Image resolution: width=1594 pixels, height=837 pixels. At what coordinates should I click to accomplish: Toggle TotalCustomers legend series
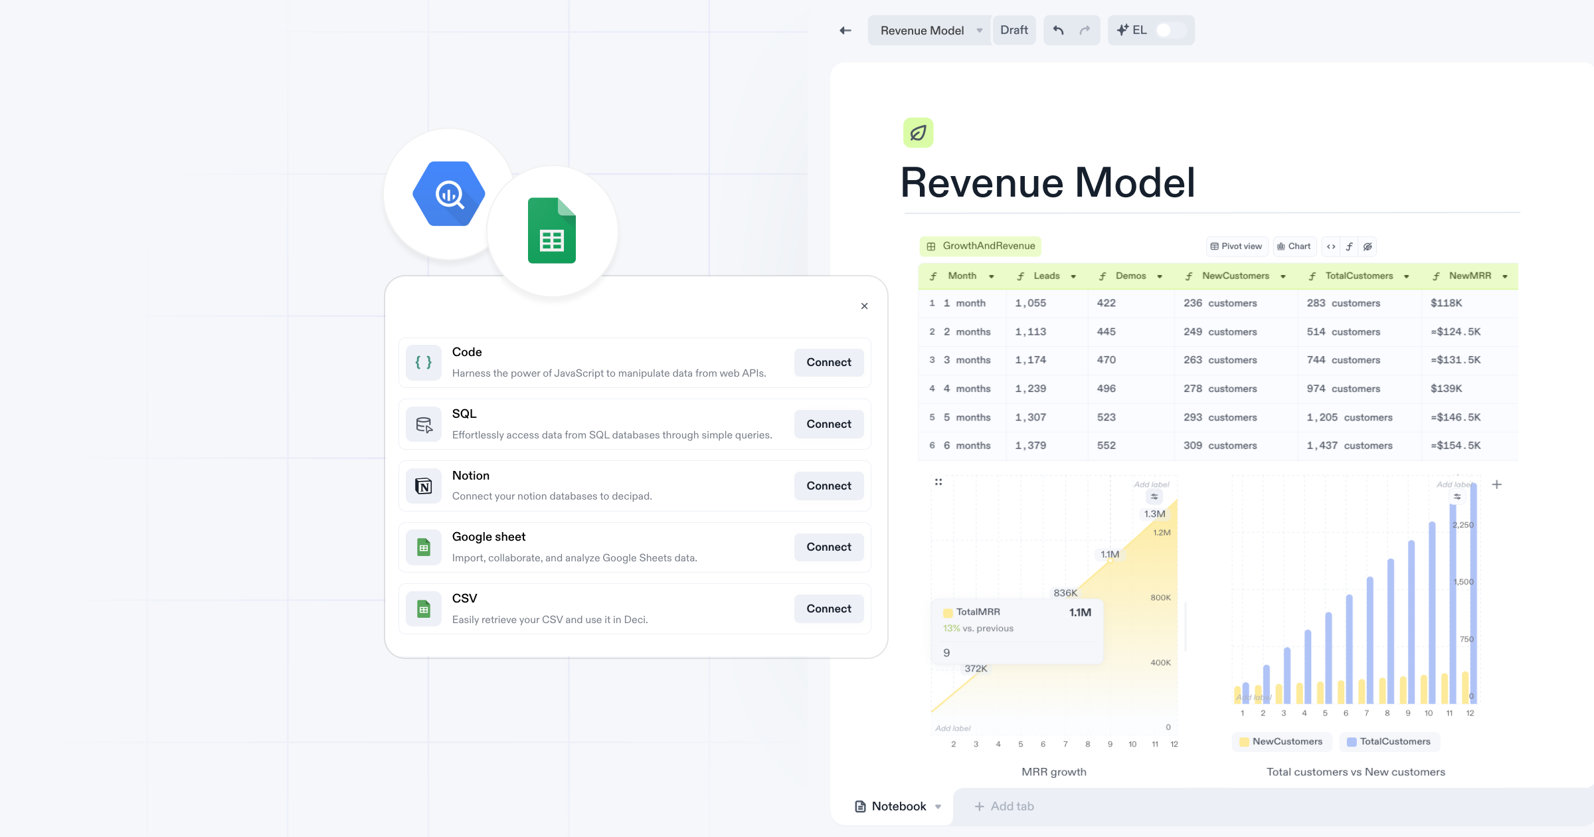click(1389, 742)
